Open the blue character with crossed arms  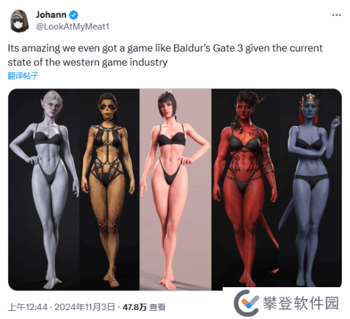tap(311, 190)
